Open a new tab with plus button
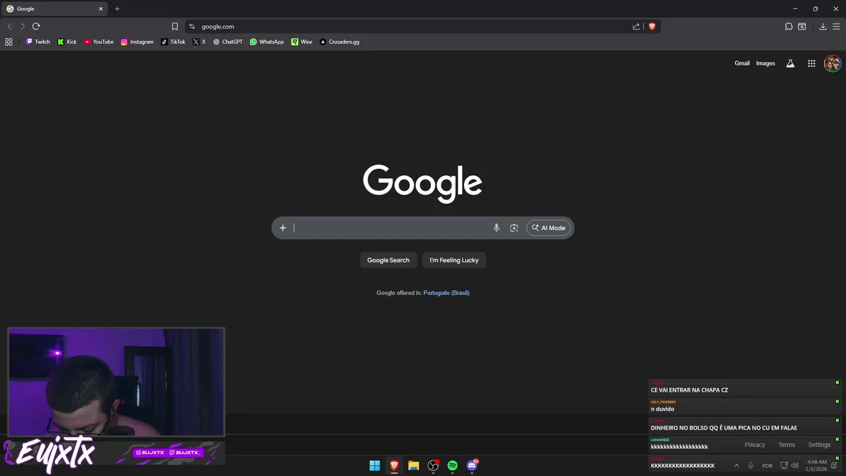846x476 pixels. point(117,9)
